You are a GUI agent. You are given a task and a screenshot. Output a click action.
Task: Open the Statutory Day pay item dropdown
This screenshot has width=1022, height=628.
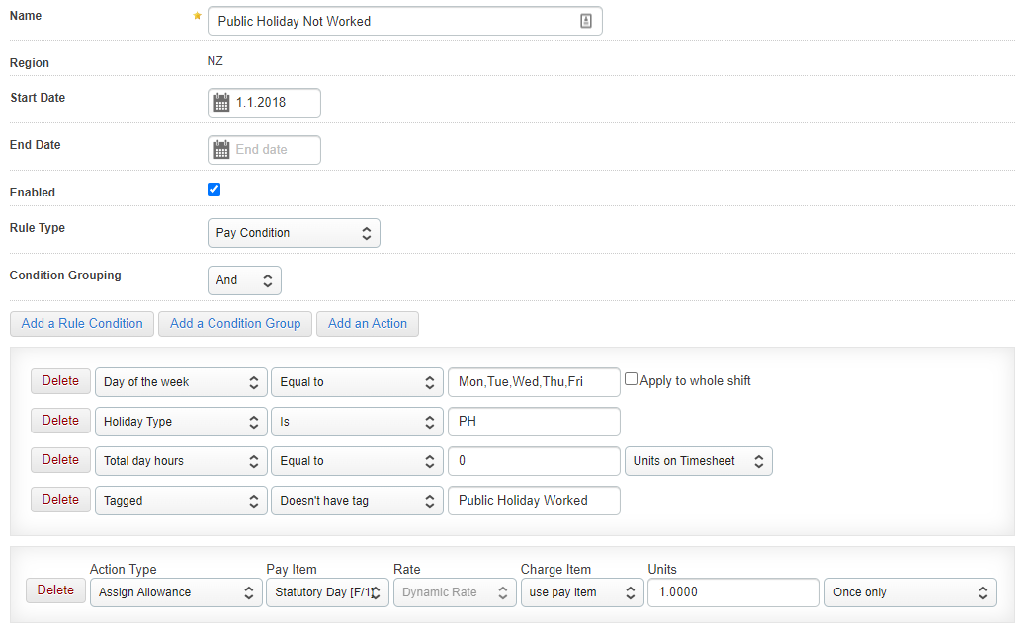[326, 592]
